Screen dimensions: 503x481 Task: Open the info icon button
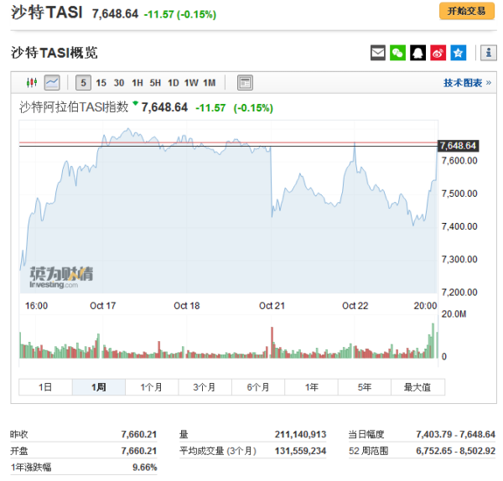tap(488, 53)
